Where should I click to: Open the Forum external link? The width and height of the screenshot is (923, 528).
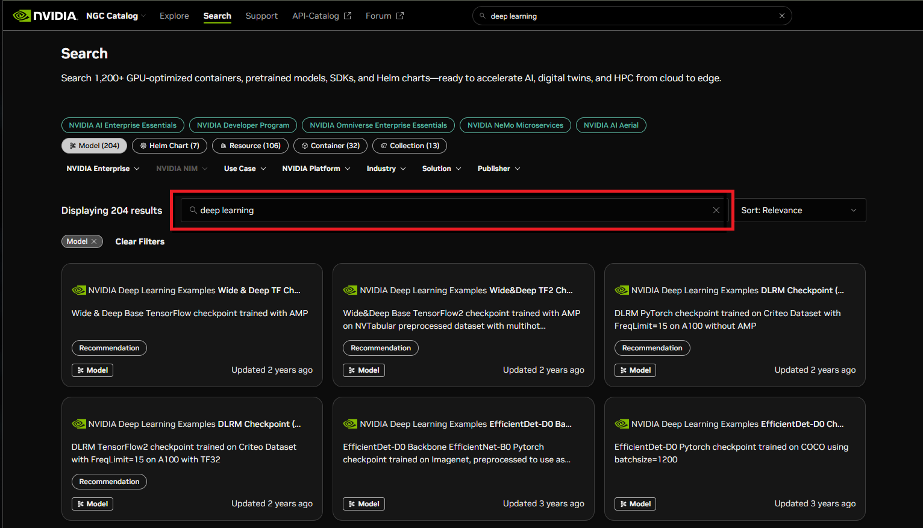(x=384, y=16)
